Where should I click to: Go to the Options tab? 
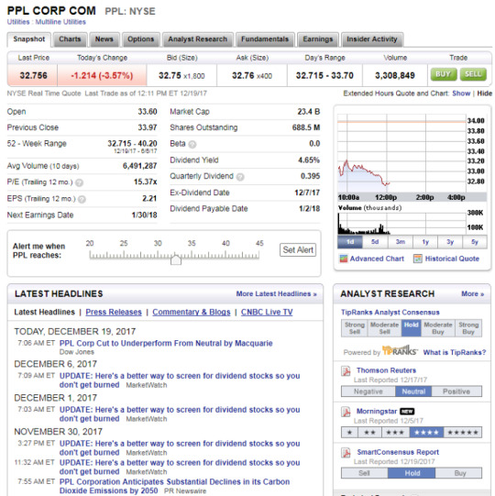click(140, 39)
